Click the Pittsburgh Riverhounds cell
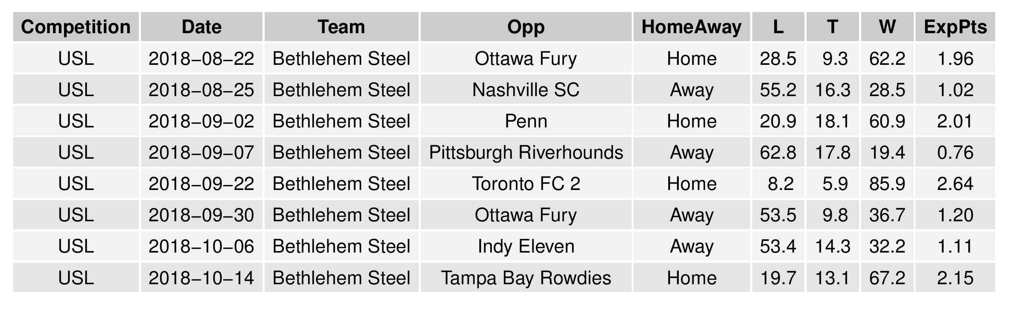The width and height of the screenshot is (1011, 311). click(x=526, y=152)
